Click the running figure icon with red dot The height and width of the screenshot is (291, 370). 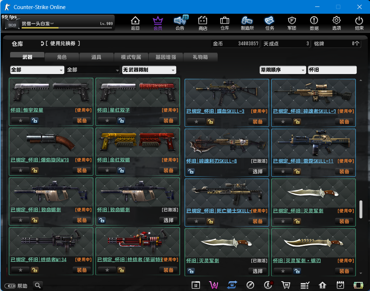tap(268, 285)
